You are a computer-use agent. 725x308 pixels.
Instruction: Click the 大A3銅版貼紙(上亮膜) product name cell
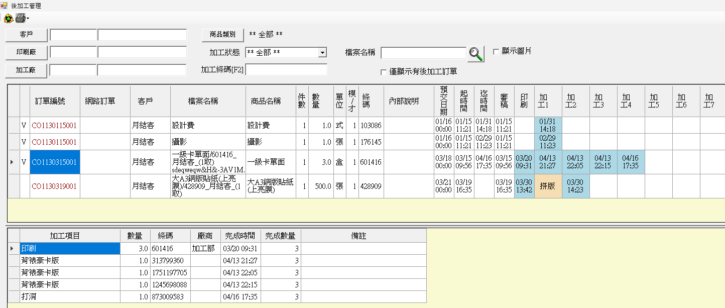click(x=271, y=186)
